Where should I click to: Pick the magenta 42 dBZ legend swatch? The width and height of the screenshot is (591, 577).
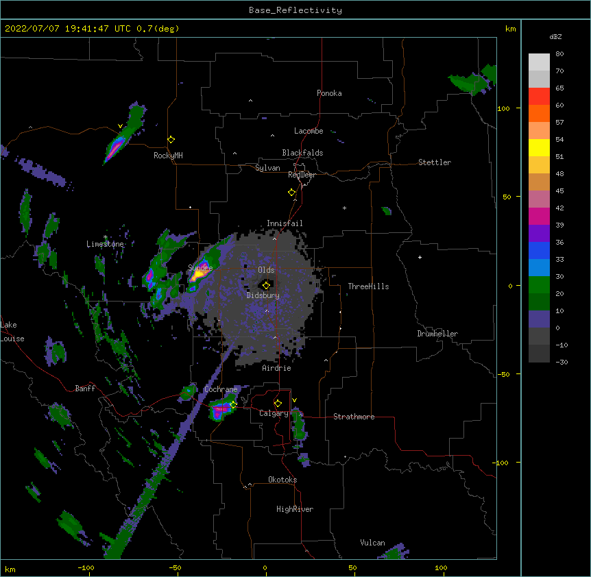[539, 216]
